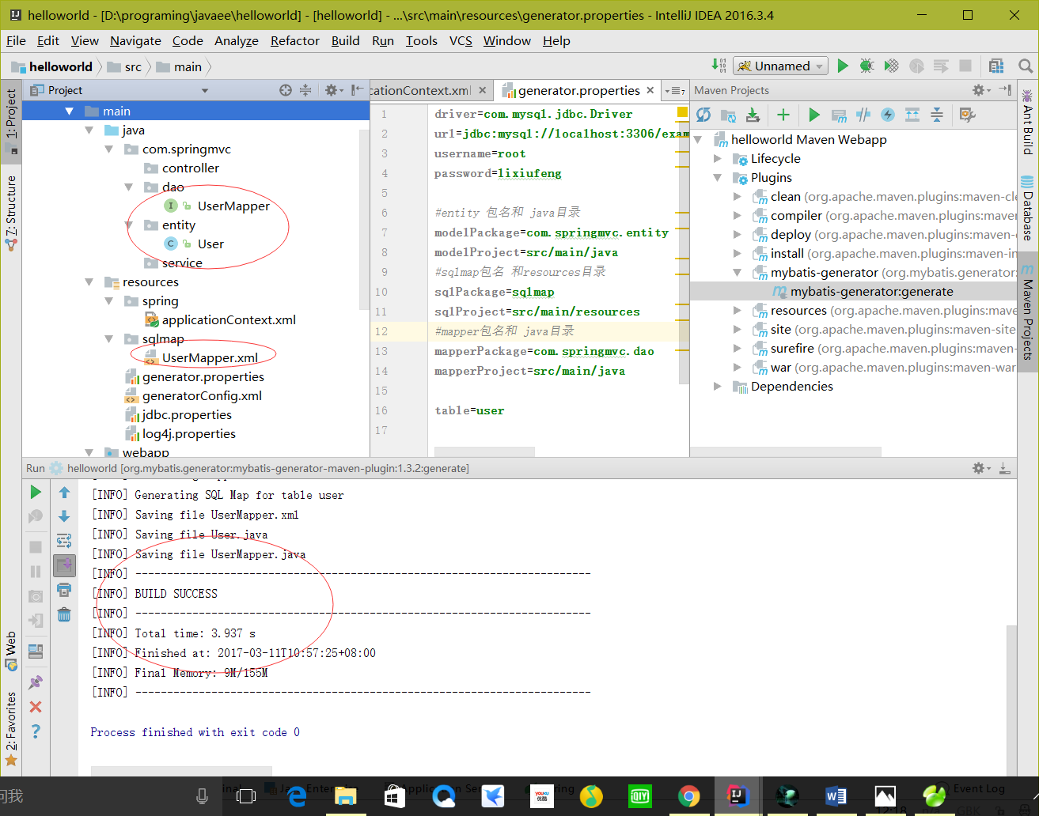This screenshot has width=1039, height=816.
Task: Add Maven project with plus icon
Action: point(783,115)
